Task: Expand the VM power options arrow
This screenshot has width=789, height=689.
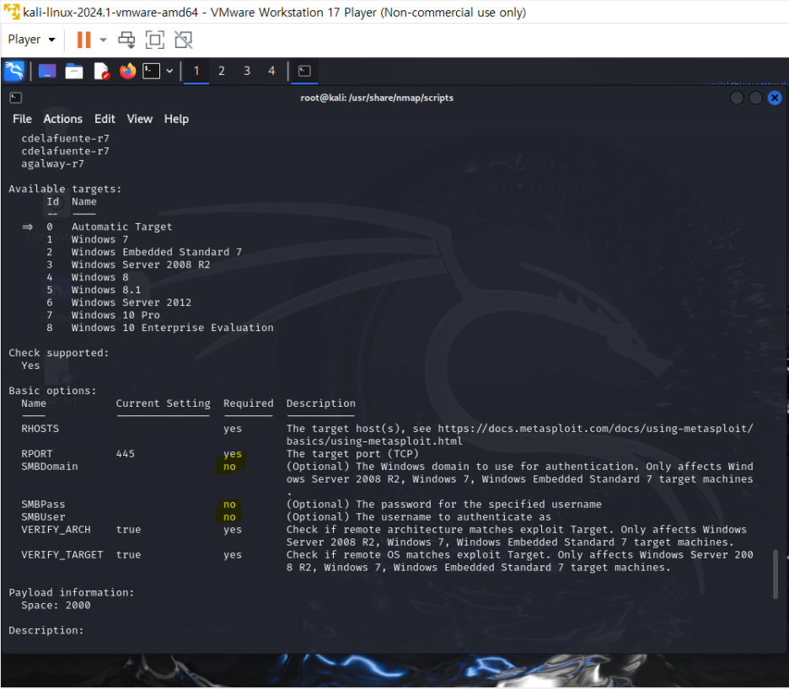Action: 103,40
